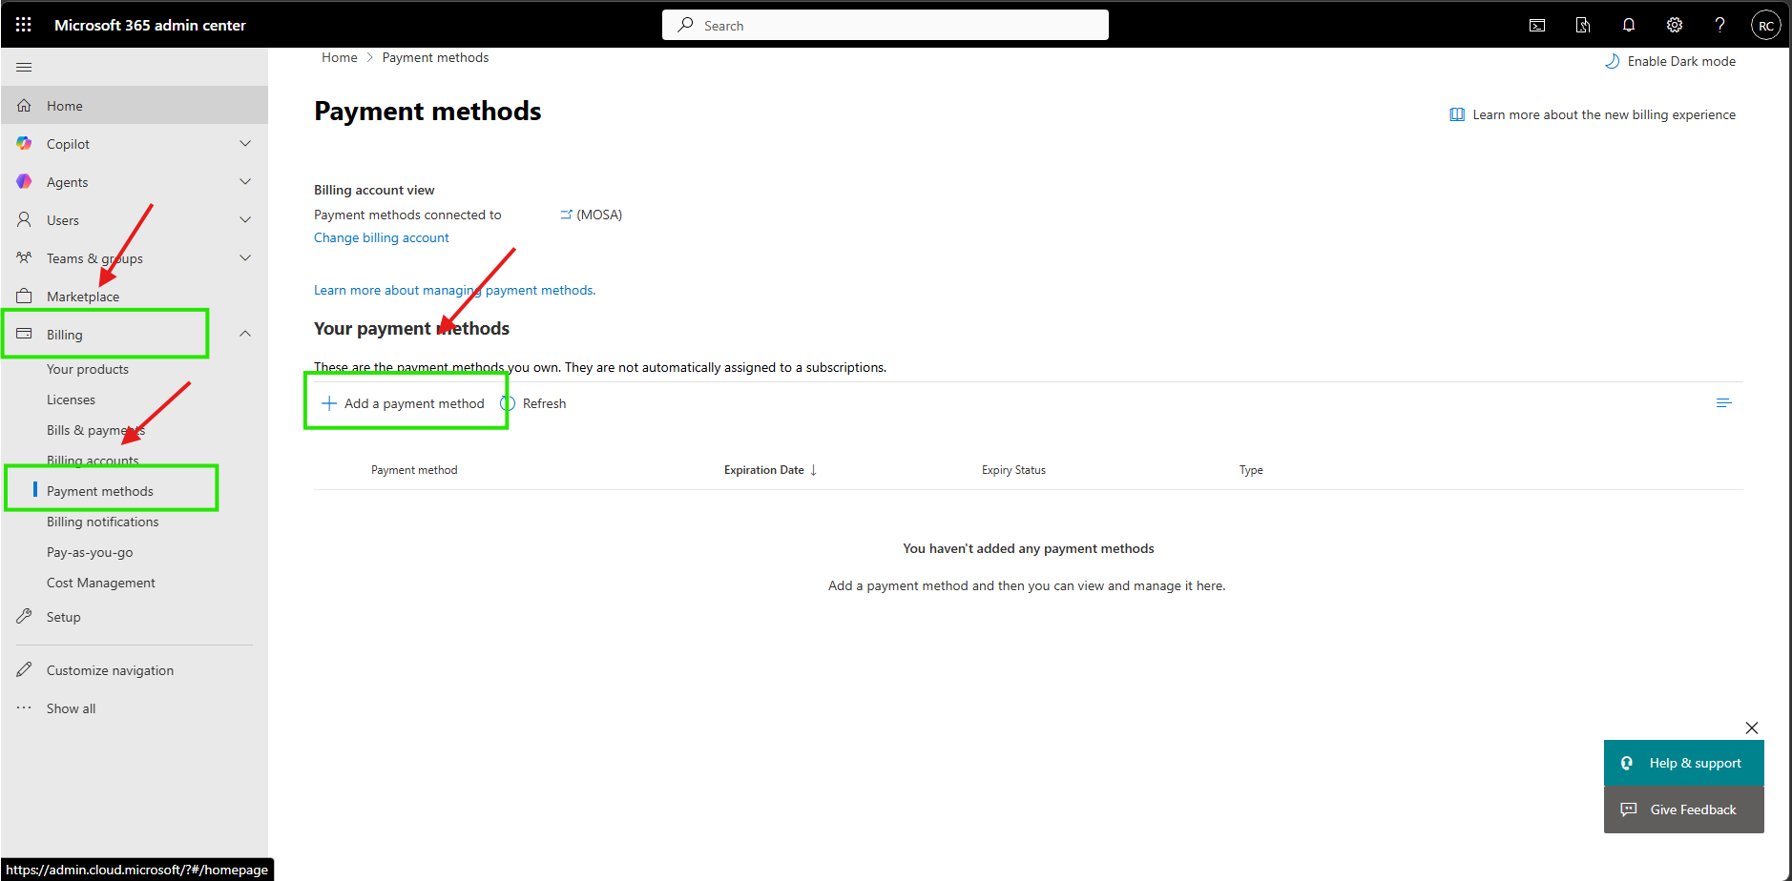This screenshot has height=881, width=1792.
Task: Open Cost Management
Action: (x=101, y=583)
